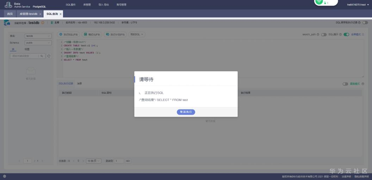Open the Schema public dropdown
372x180 pixels.
[x=38, y=43]
